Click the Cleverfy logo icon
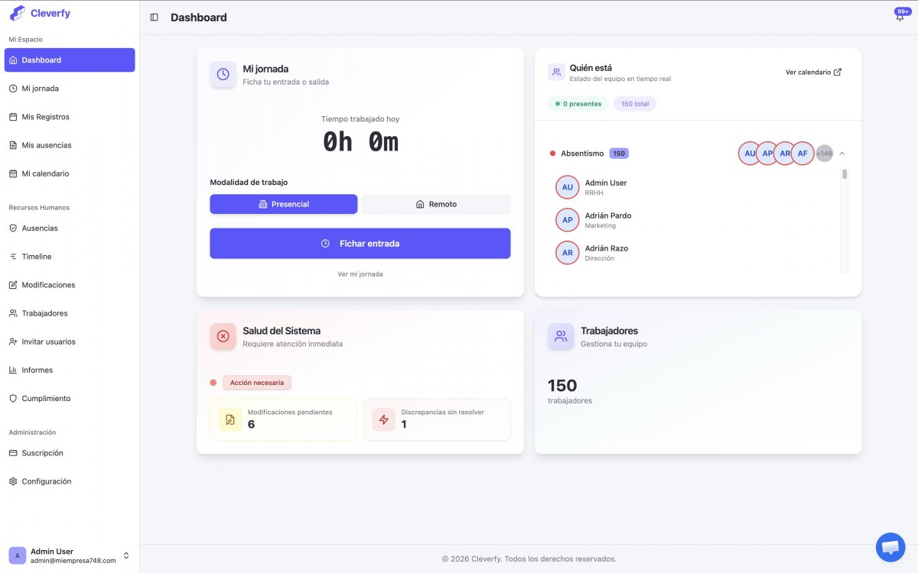The image size is (918, 573). [17, 13]
